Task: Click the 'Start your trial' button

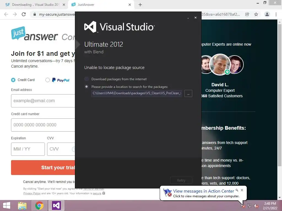Action: tap(43, 168)
